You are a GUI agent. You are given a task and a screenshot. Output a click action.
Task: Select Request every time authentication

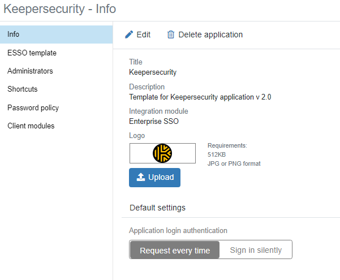tap(175, 250)
